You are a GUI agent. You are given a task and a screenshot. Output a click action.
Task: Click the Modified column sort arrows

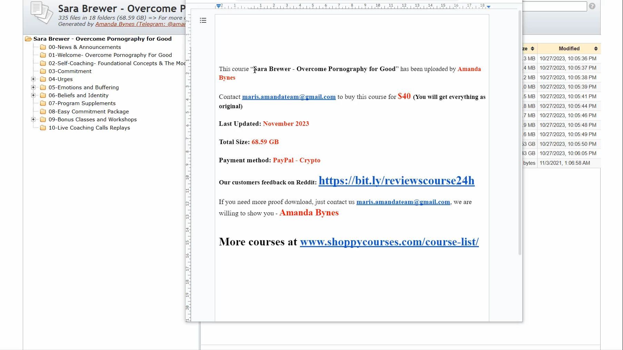(x=596, y=49)
